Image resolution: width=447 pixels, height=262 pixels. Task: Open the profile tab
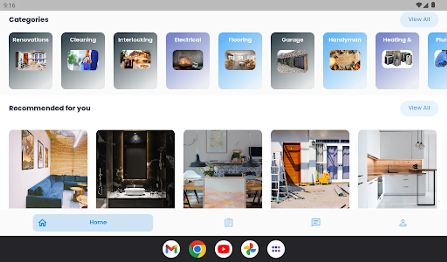(403, 223)
